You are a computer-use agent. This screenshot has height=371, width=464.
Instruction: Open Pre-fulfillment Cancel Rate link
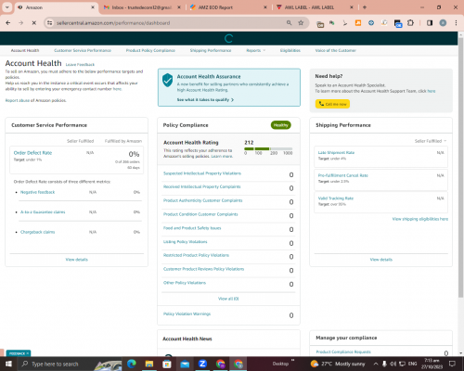point(343,175)
